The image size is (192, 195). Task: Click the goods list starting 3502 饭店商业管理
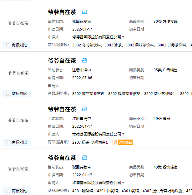click(x=132, y=94)
